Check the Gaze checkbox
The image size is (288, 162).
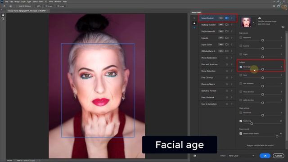(241, 75)
